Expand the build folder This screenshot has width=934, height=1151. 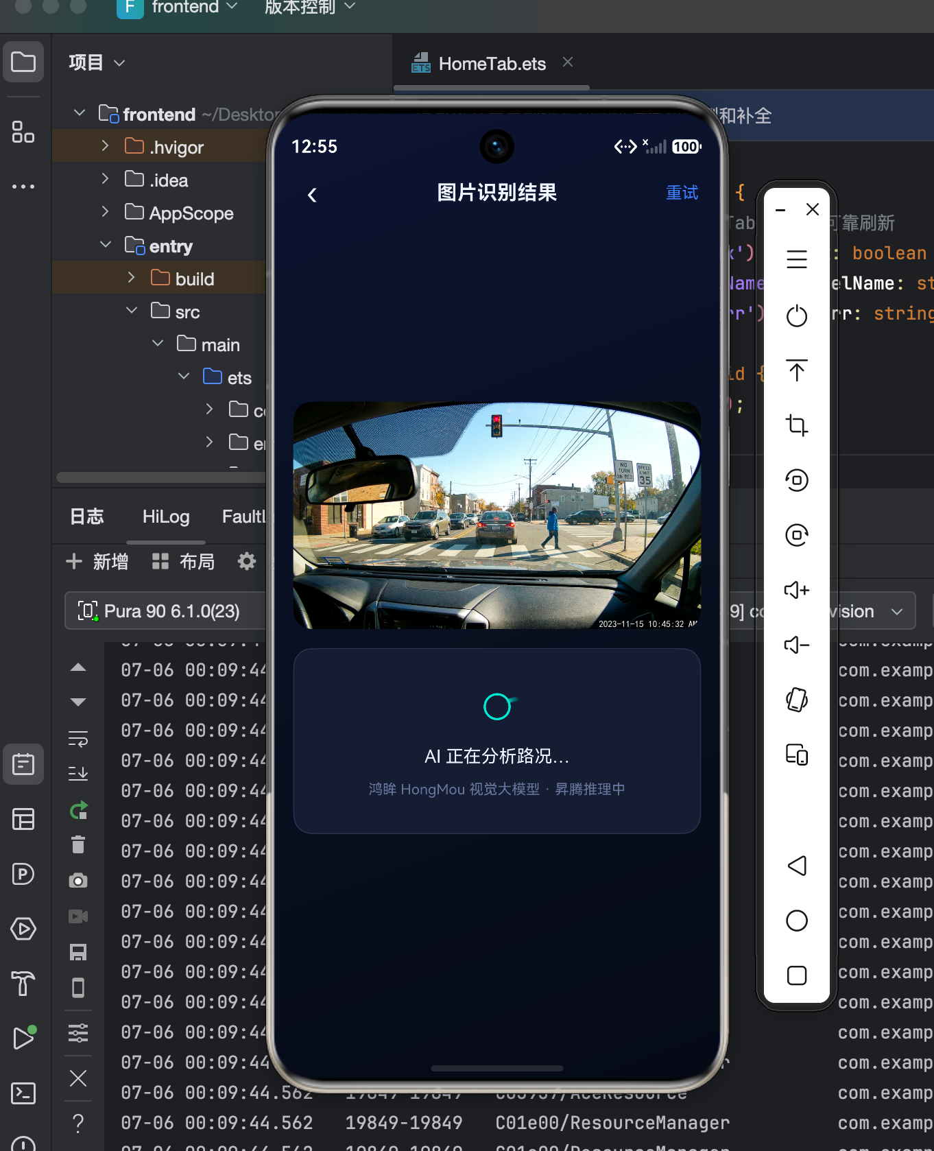pyautogui.click(x=131, y=277)
